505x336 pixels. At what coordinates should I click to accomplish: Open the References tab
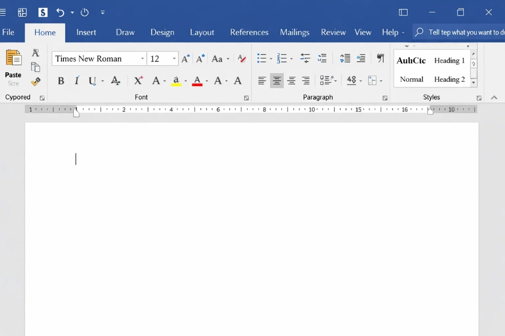click(x=249, y=32)
